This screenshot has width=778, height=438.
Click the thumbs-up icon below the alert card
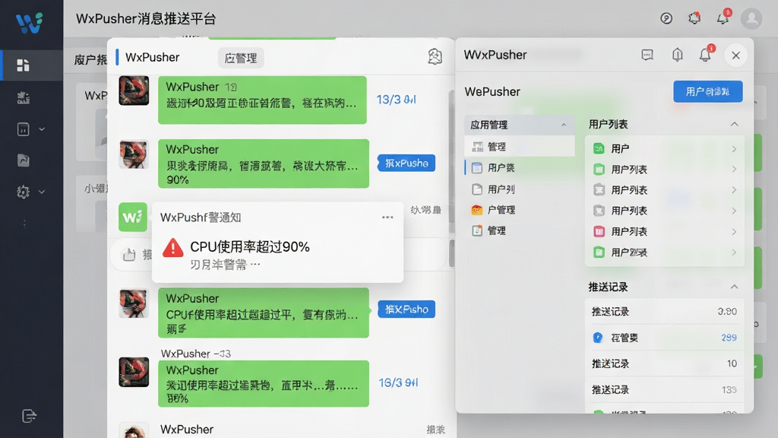tap(129, 255)
